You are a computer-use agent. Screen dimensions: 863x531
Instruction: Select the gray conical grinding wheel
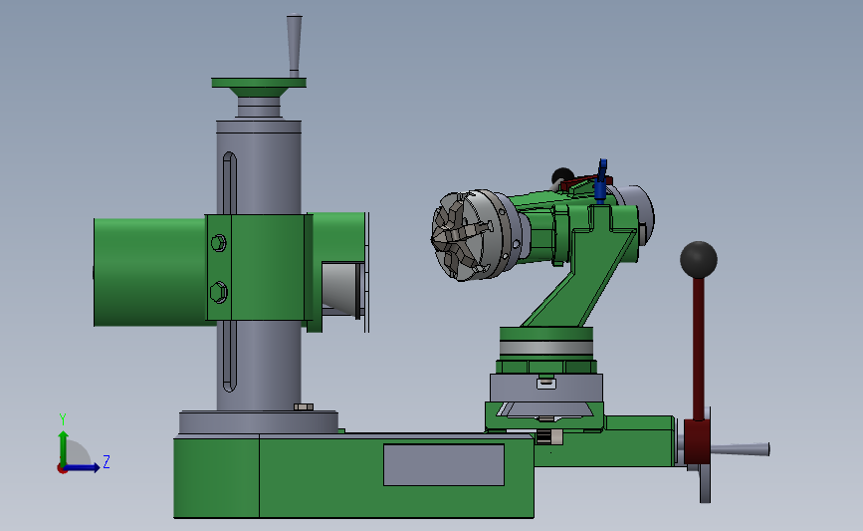[x=341, y=289]
